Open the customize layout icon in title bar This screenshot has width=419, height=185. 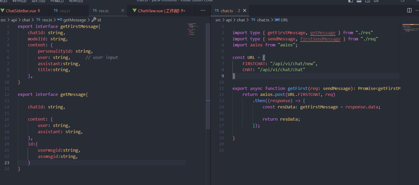point(376,1)
